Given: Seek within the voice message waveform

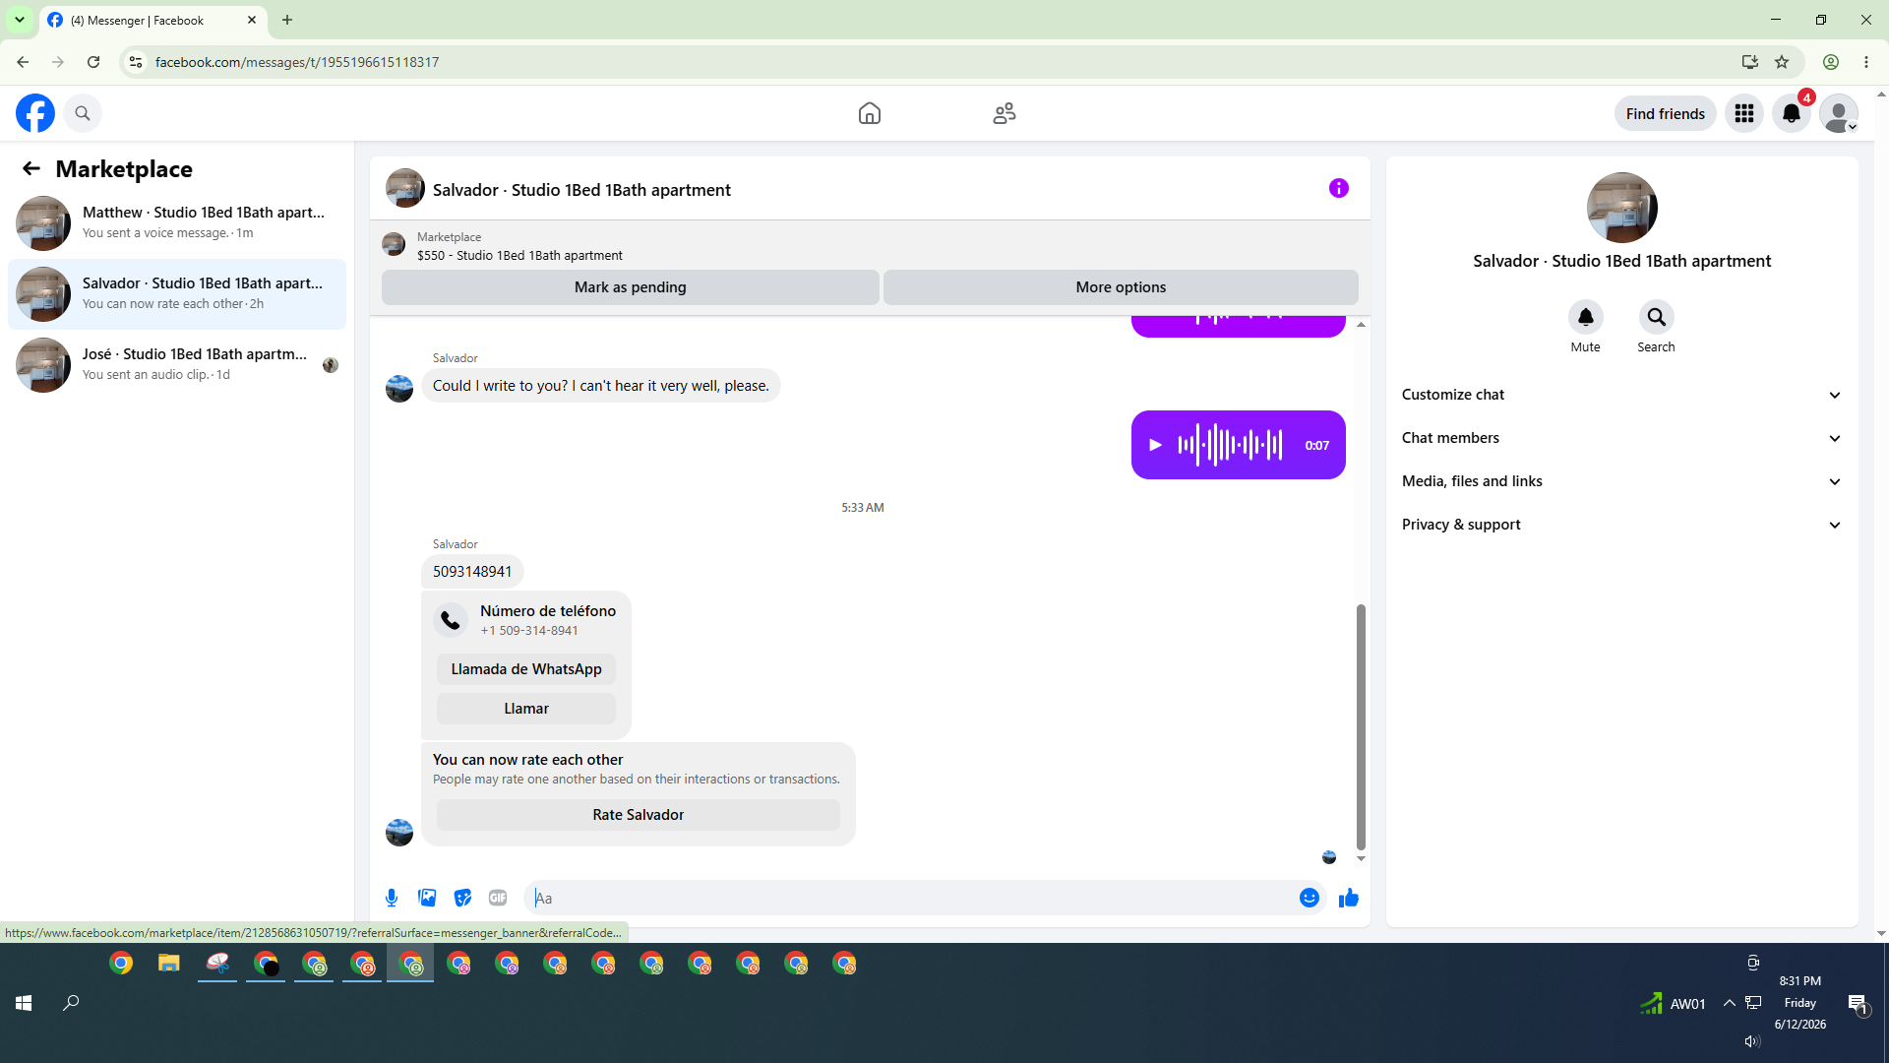Looking at the screenshot, I should pos(1231,445).
